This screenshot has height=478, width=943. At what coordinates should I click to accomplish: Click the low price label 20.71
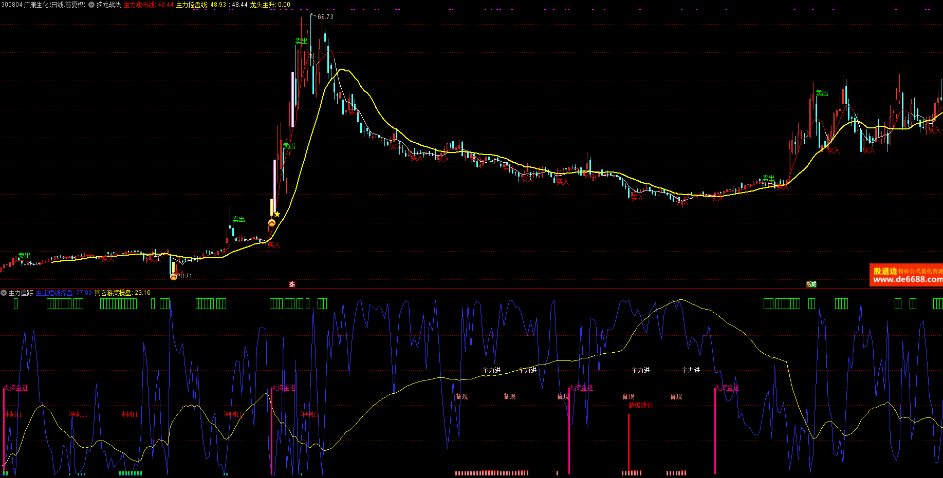[184, 276]
